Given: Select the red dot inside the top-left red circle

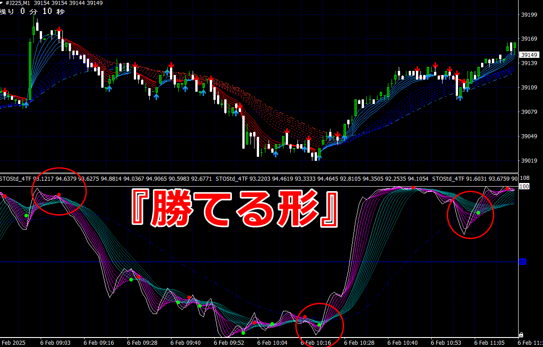Looking at the screenshot, I should pos(59,195).
